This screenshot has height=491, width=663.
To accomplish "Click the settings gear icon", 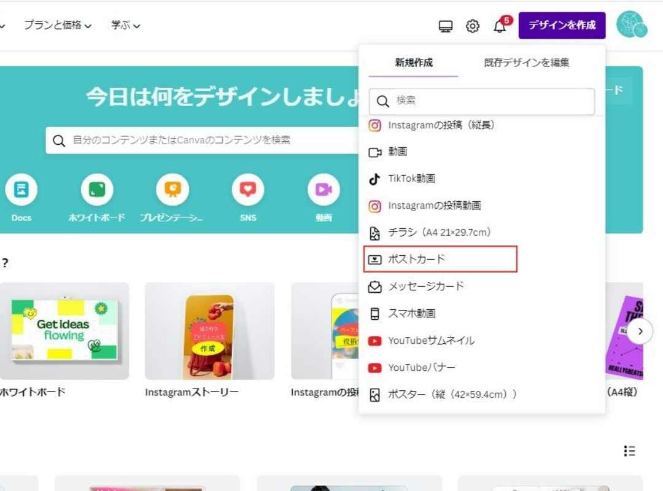I will [471, 25].
